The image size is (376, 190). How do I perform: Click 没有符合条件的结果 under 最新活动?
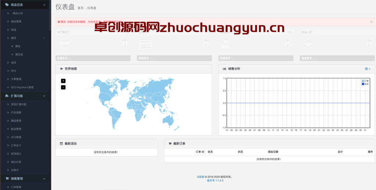point(106,152)
